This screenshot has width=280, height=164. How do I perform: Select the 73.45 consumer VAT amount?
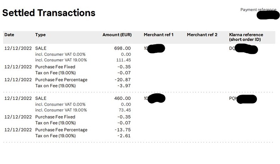pyautogui.click(x=125, y=110)
